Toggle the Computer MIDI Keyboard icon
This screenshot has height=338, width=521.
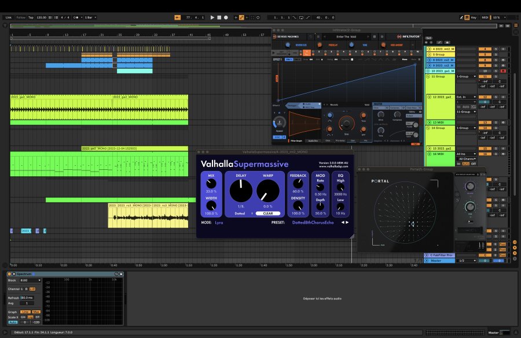(x=467, y=17)
